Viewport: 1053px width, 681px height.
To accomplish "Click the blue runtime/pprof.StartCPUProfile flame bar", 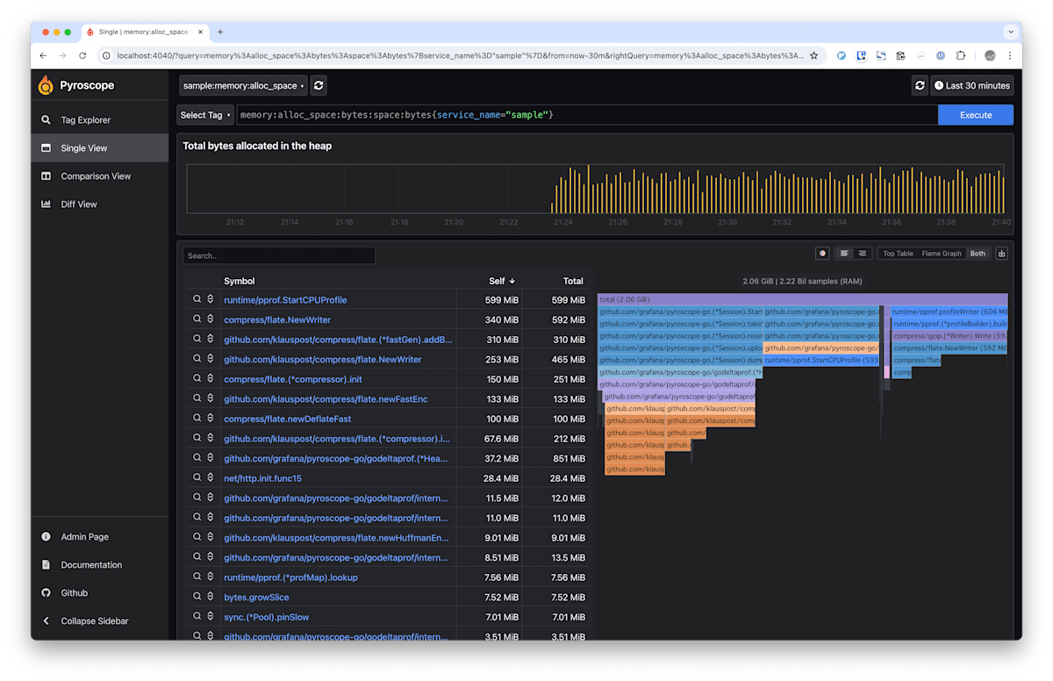I will pyautogui.click(x=820, y=361).
